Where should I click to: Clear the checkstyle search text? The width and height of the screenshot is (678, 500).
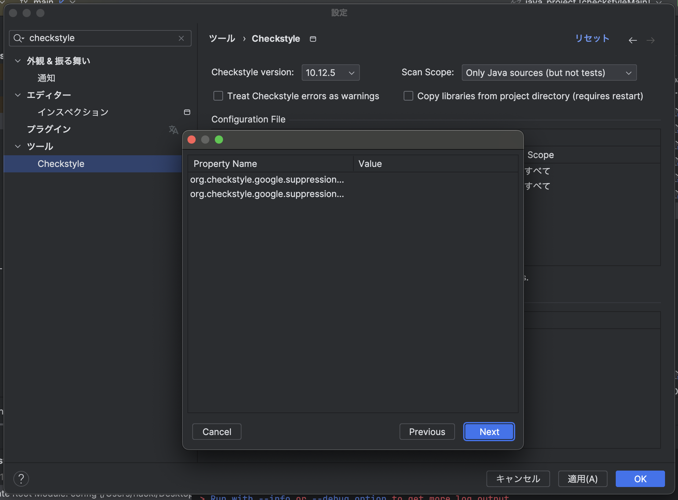(x=181, y=38)
